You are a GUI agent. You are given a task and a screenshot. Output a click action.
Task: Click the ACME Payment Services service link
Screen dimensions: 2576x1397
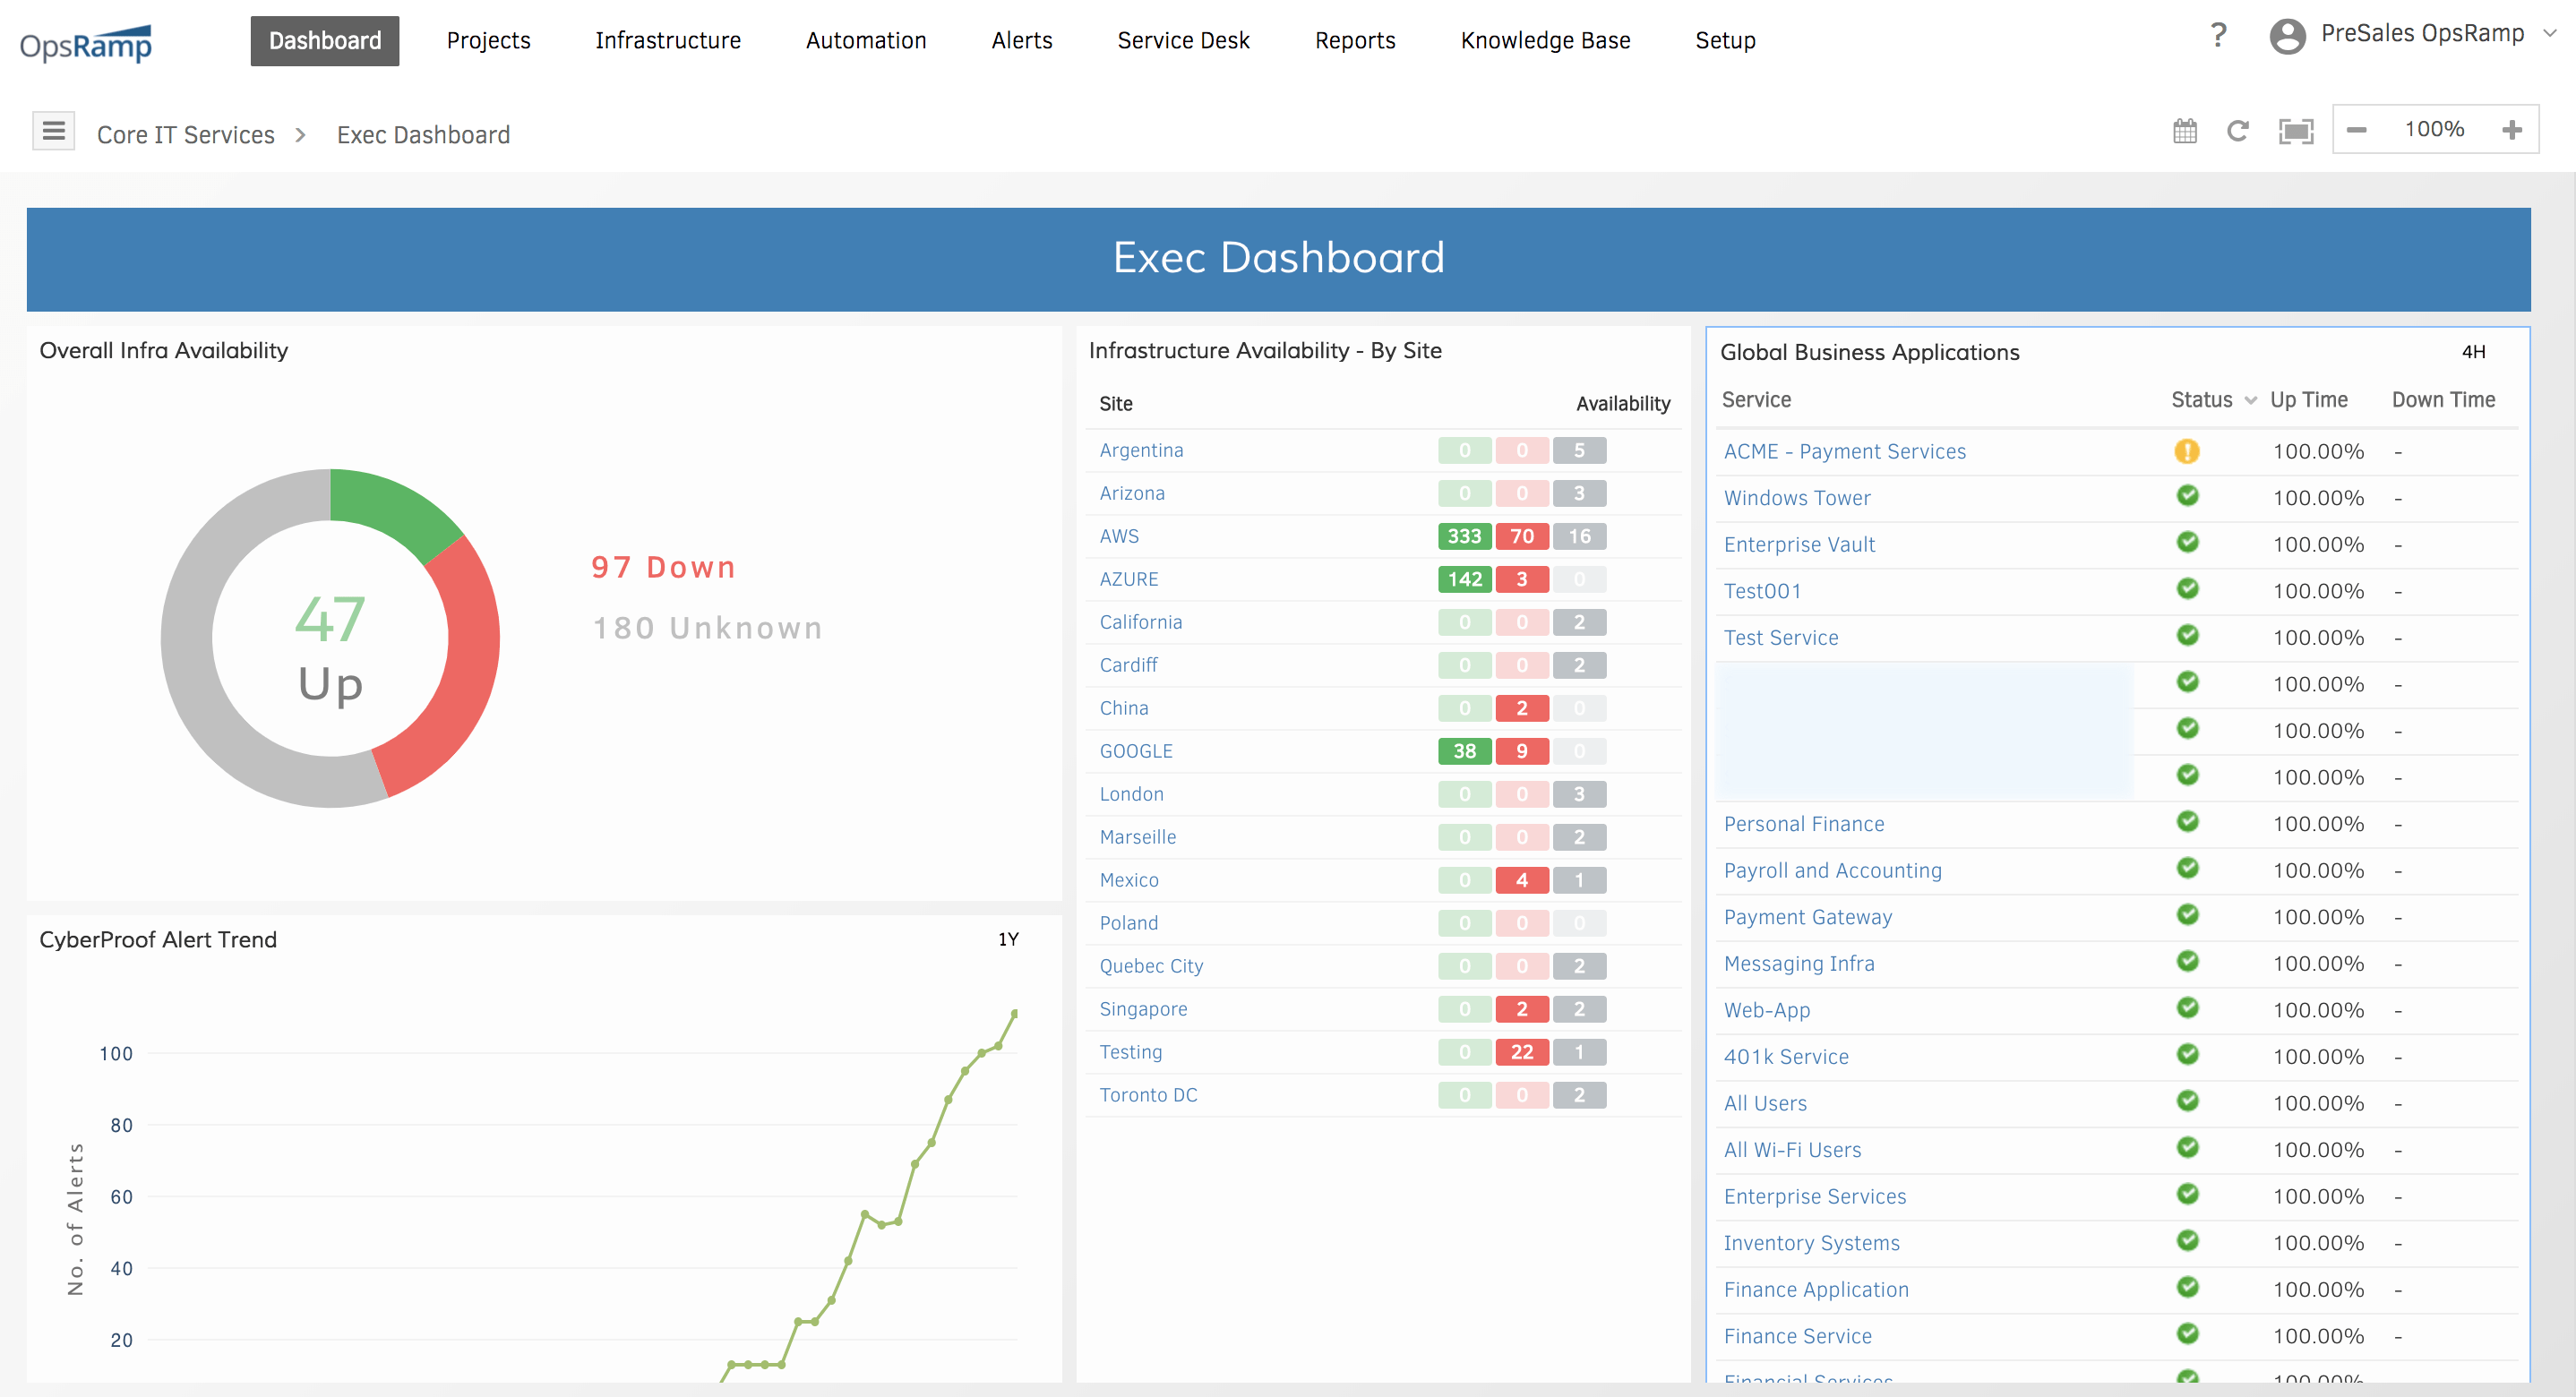click(1846, 450)
